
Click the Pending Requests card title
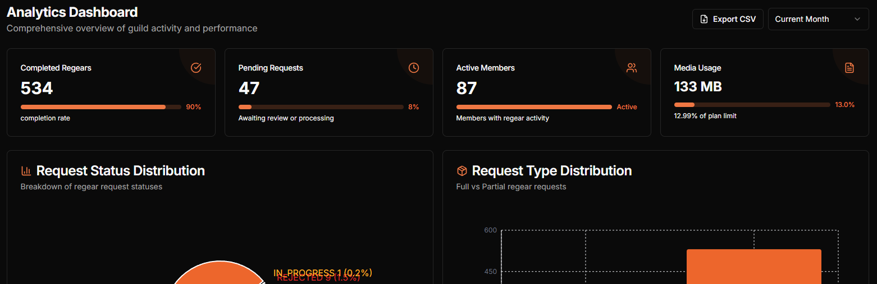pos(271,68)
